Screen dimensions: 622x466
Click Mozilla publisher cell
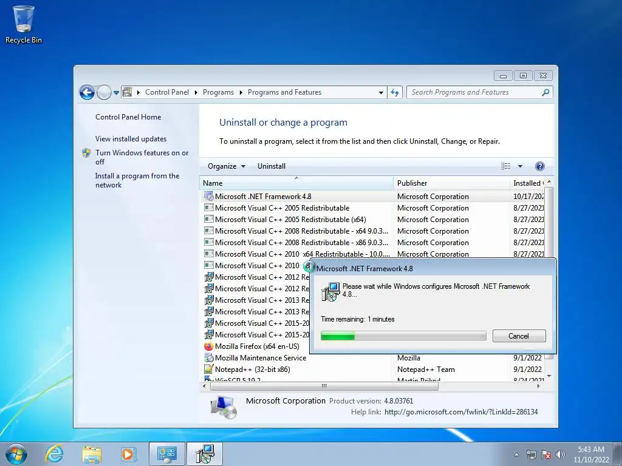point(408,358)
